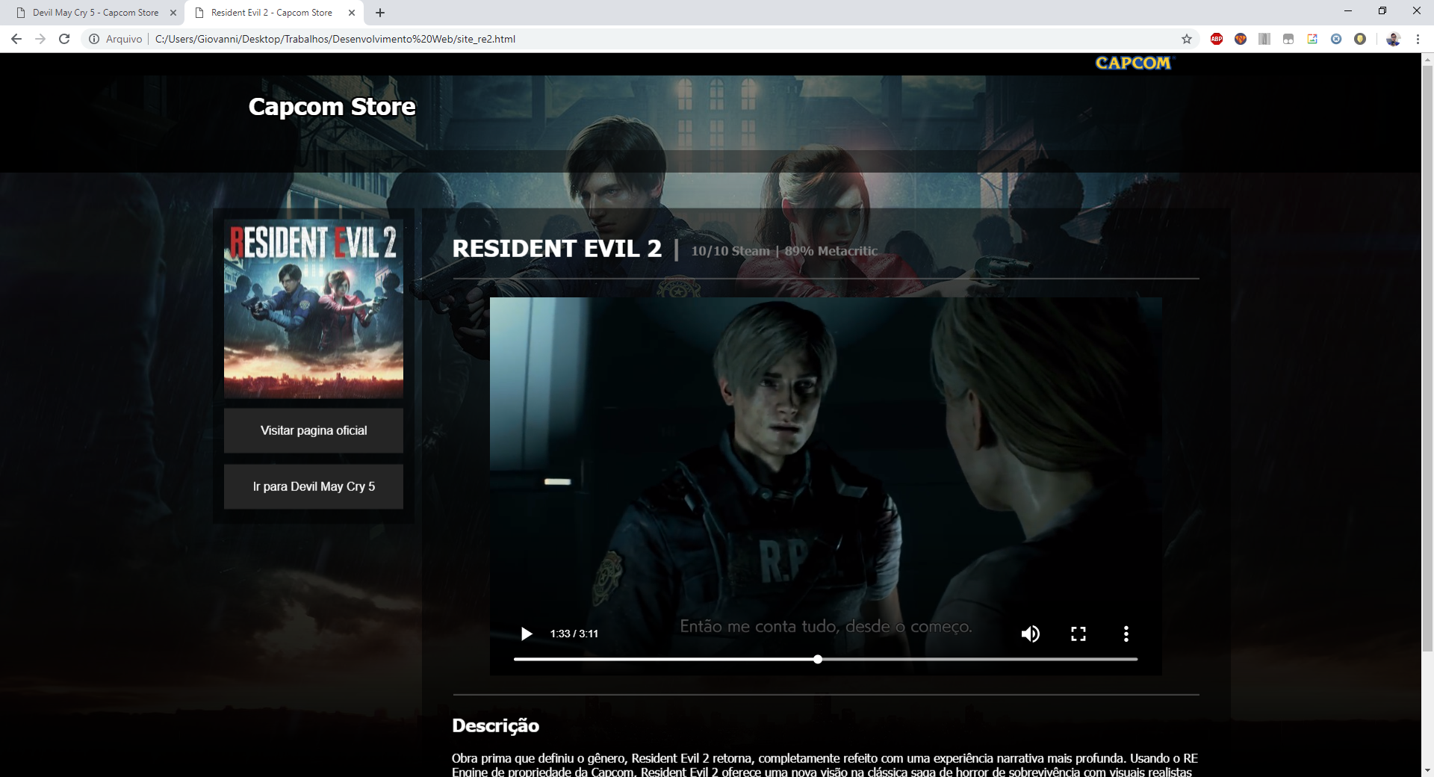The width and height of the screenshot is (1434, 777).
Task: Click the video timestamp 1:33 / 3:11
Action: (x=574, y=634)
